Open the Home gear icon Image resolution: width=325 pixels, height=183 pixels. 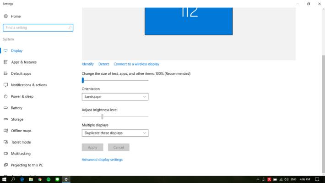coord(5,16)
